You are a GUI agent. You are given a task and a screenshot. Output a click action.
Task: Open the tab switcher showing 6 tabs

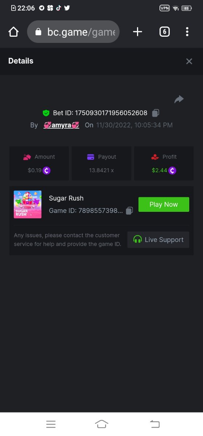[165, 32]
